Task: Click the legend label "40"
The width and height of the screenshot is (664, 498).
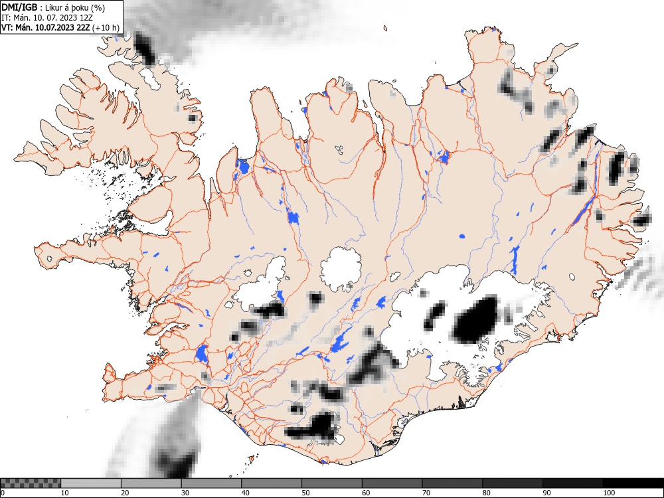Action: click(245, 493)
